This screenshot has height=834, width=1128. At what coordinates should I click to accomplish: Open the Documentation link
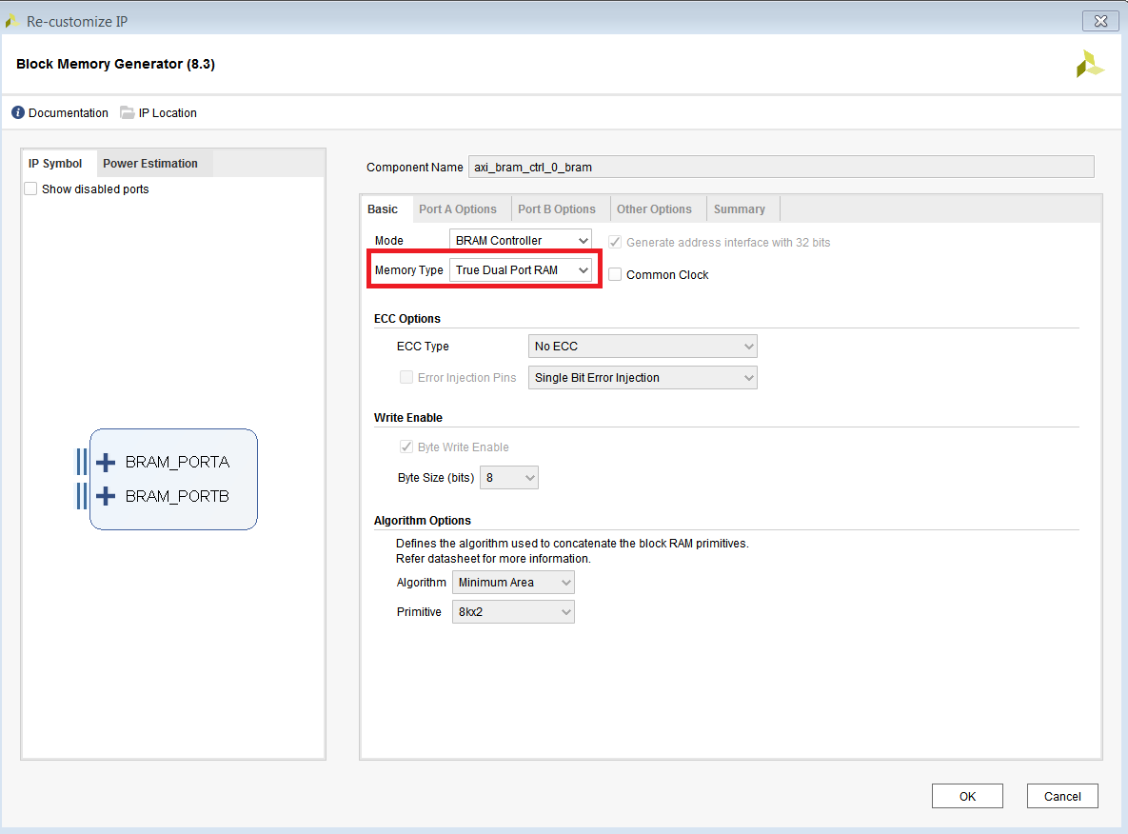coord(69,113)
